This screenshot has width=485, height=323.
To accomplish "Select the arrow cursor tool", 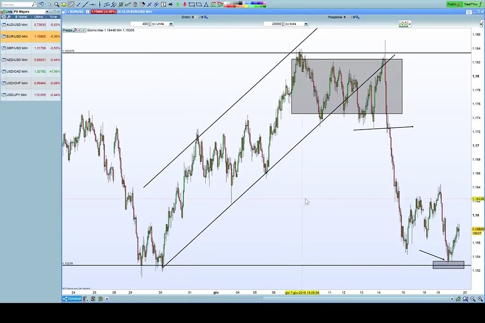I will click(50, 4).
